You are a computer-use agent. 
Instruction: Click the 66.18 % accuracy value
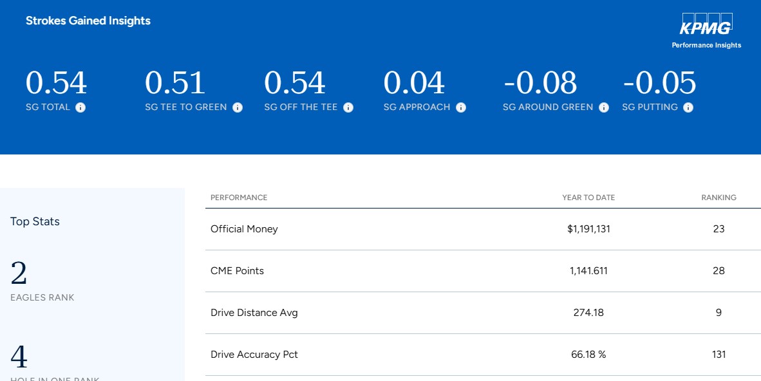[588, 355]
